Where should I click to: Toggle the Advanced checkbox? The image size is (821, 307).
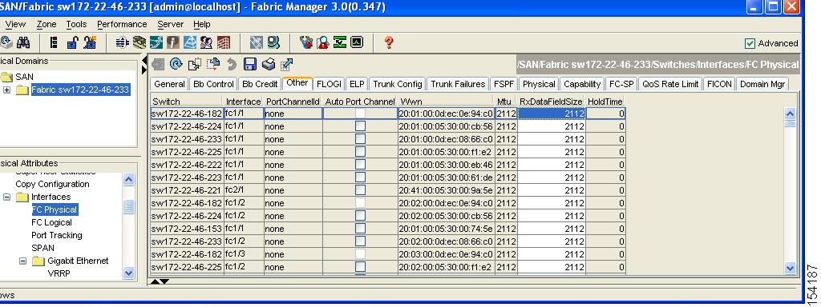coord(750,43)
